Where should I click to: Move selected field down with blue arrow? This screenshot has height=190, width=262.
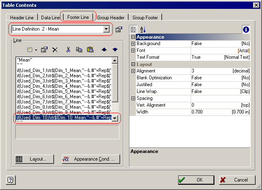tap(115, 50)
